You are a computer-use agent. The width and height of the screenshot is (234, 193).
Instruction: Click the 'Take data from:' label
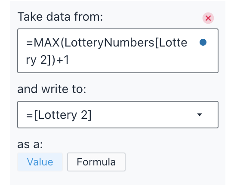[x=60, y=17]
